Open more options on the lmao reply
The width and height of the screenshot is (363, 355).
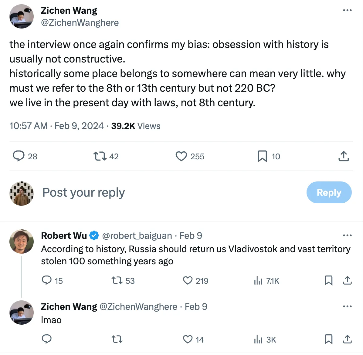347,306
